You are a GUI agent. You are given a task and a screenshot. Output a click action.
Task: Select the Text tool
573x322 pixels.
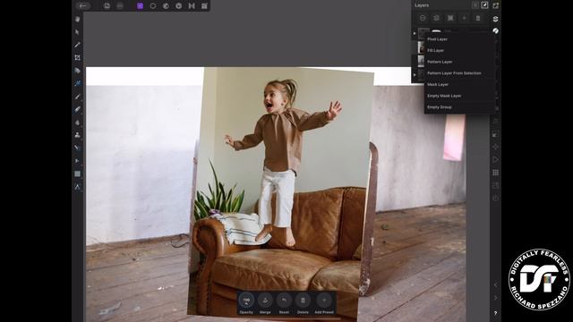[78, 187]
